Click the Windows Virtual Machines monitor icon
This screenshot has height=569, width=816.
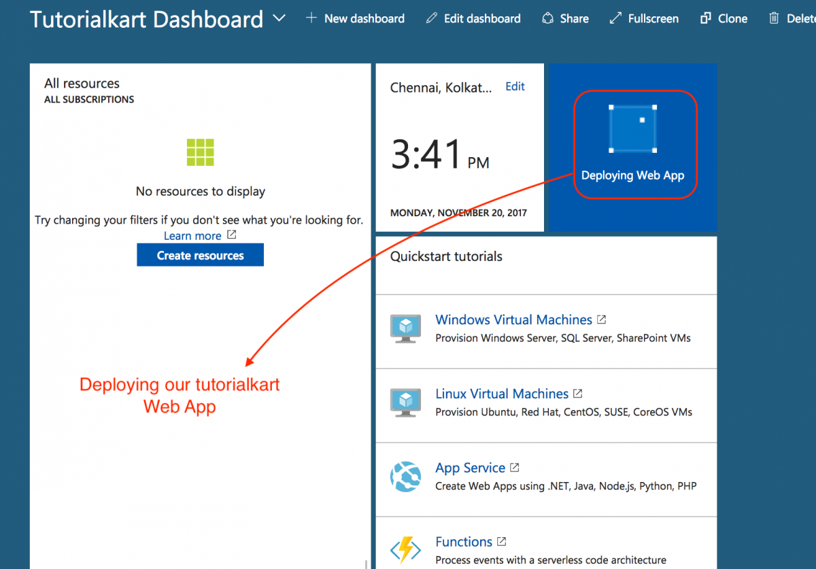click(x=405, y=328)
